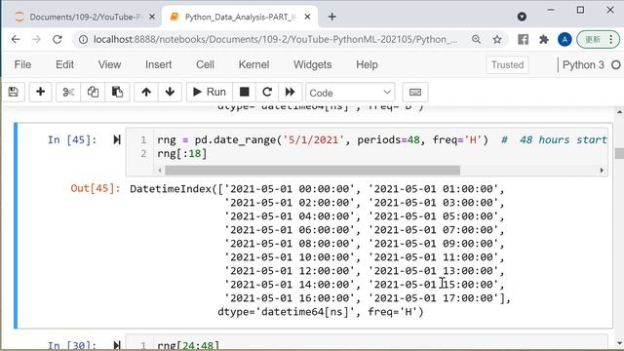Open the command palette keyboard icon

415,92
